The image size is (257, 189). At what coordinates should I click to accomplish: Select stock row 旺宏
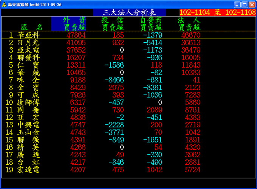[128, 117]
